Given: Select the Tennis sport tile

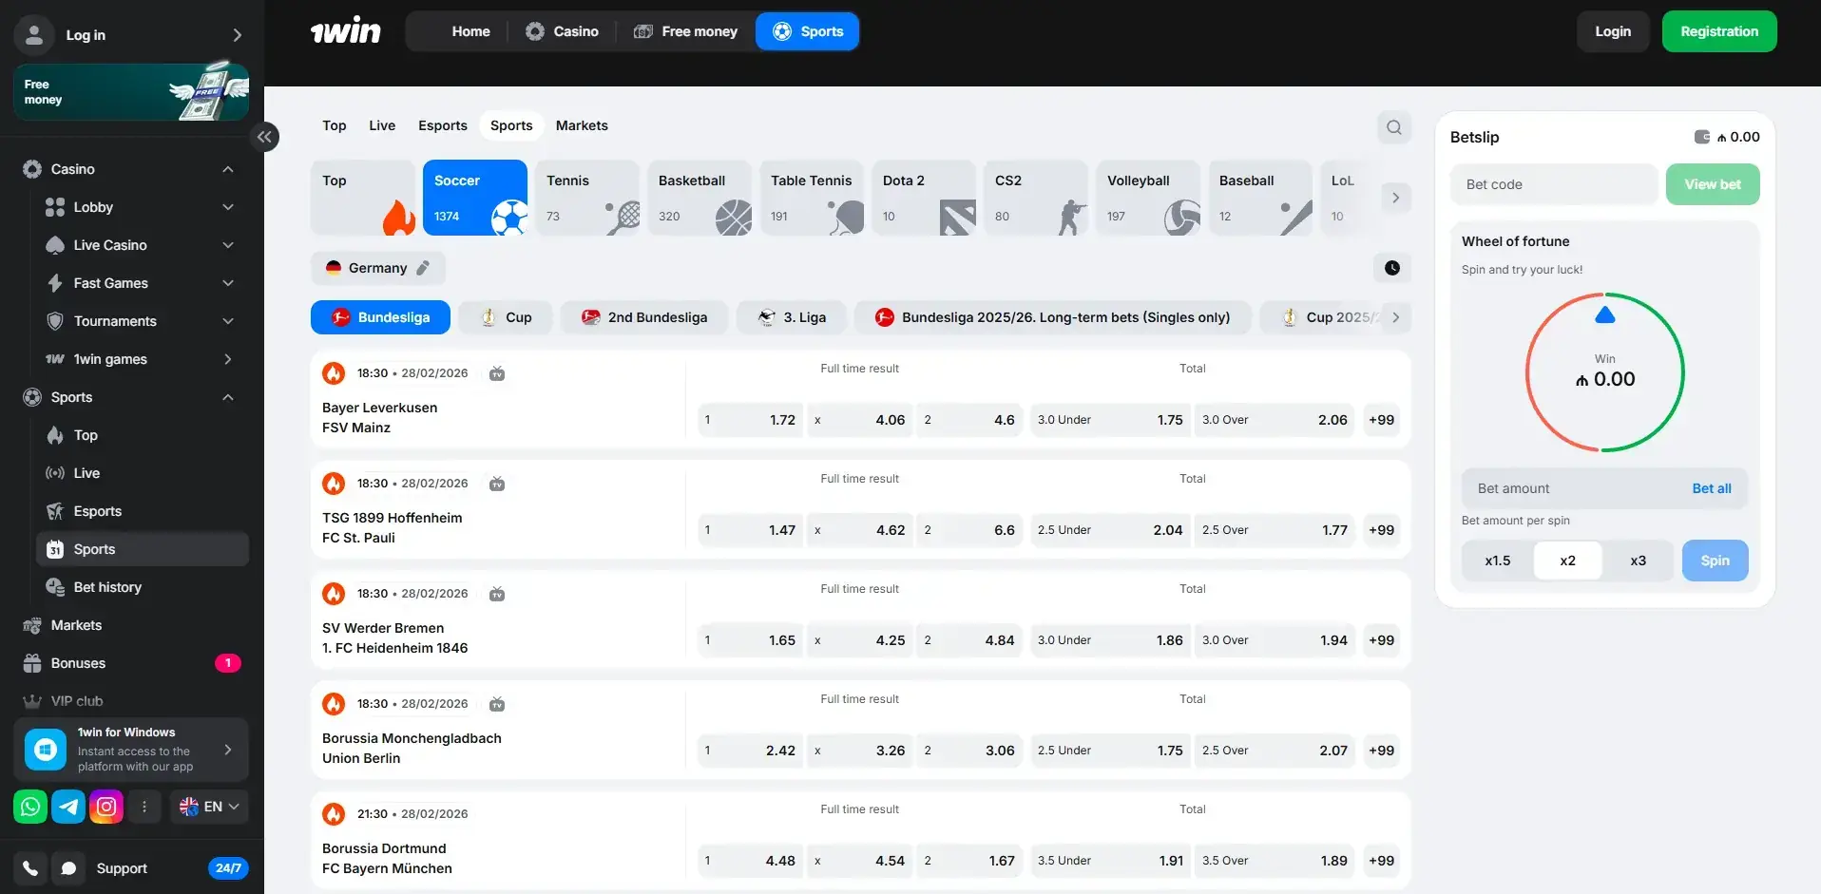Looking at the screenshot, I should click(x=587, y=198).
